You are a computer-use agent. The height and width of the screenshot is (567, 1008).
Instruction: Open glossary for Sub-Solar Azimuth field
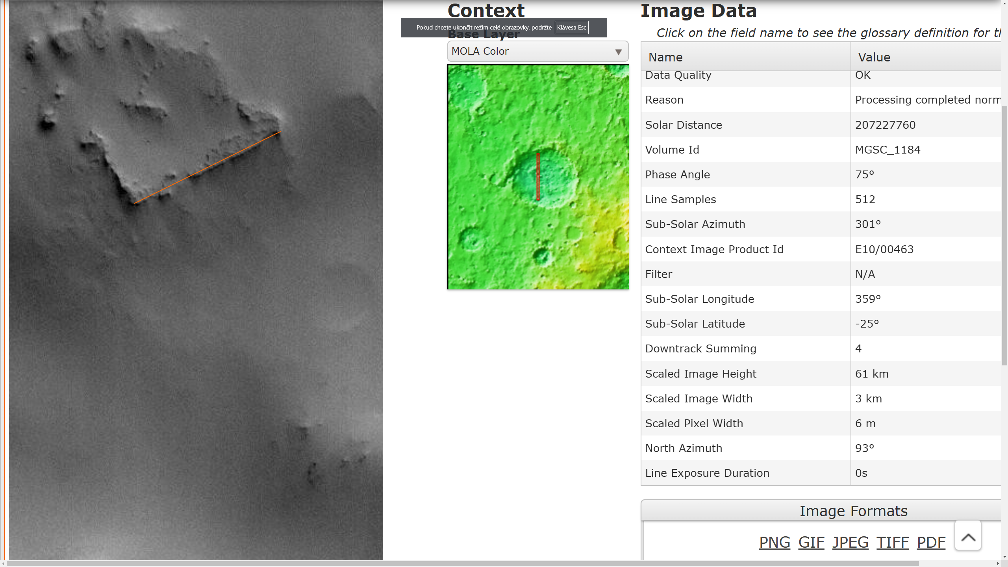pyautogui.click(x=695, y=224)
